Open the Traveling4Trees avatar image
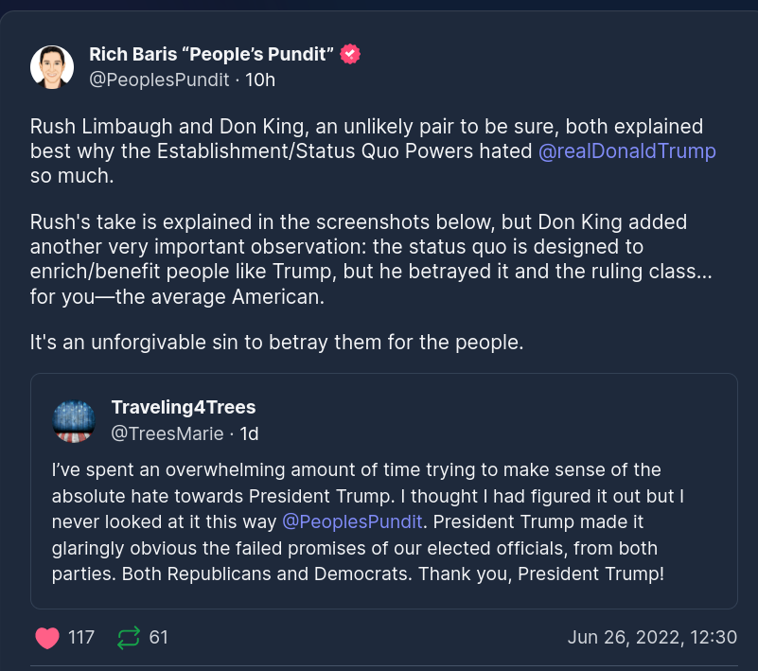The image size is (758, 671). click(x=73, y=420)
